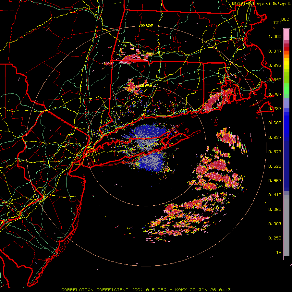Pick the dark red swatch near 0.947
The image size is (292, 292).
coord(286,49)
